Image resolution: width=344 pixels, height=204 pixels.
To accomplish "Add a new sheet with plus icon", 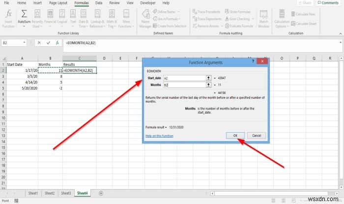I will (x=101, y=193).
